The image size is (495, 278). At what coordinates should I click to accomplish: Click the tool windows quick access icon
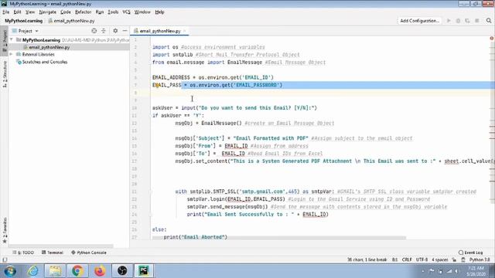click(x=5, y=260)
